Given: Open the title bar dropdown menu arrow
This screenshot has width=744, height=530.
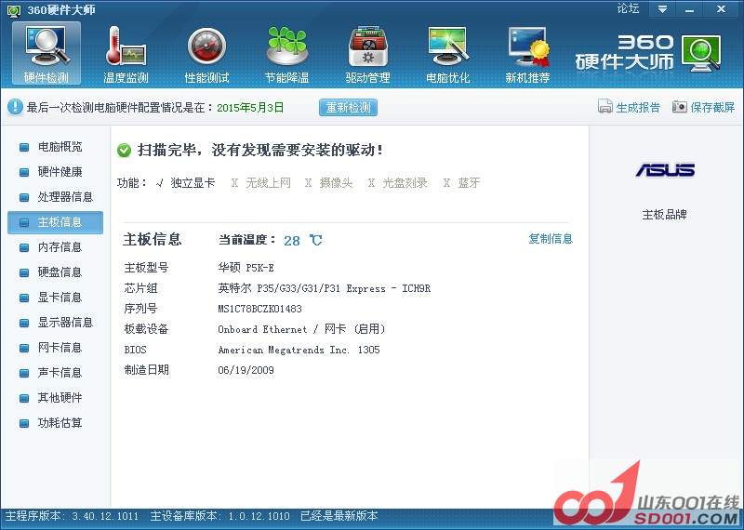Looking at the screenshot, I should [x=662, y=9].
